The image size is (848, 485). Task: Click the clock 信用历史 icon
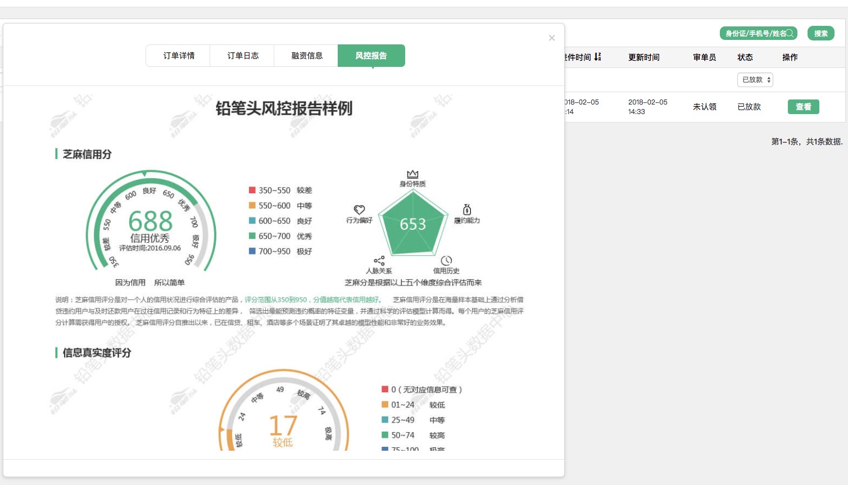pos(446,261)
